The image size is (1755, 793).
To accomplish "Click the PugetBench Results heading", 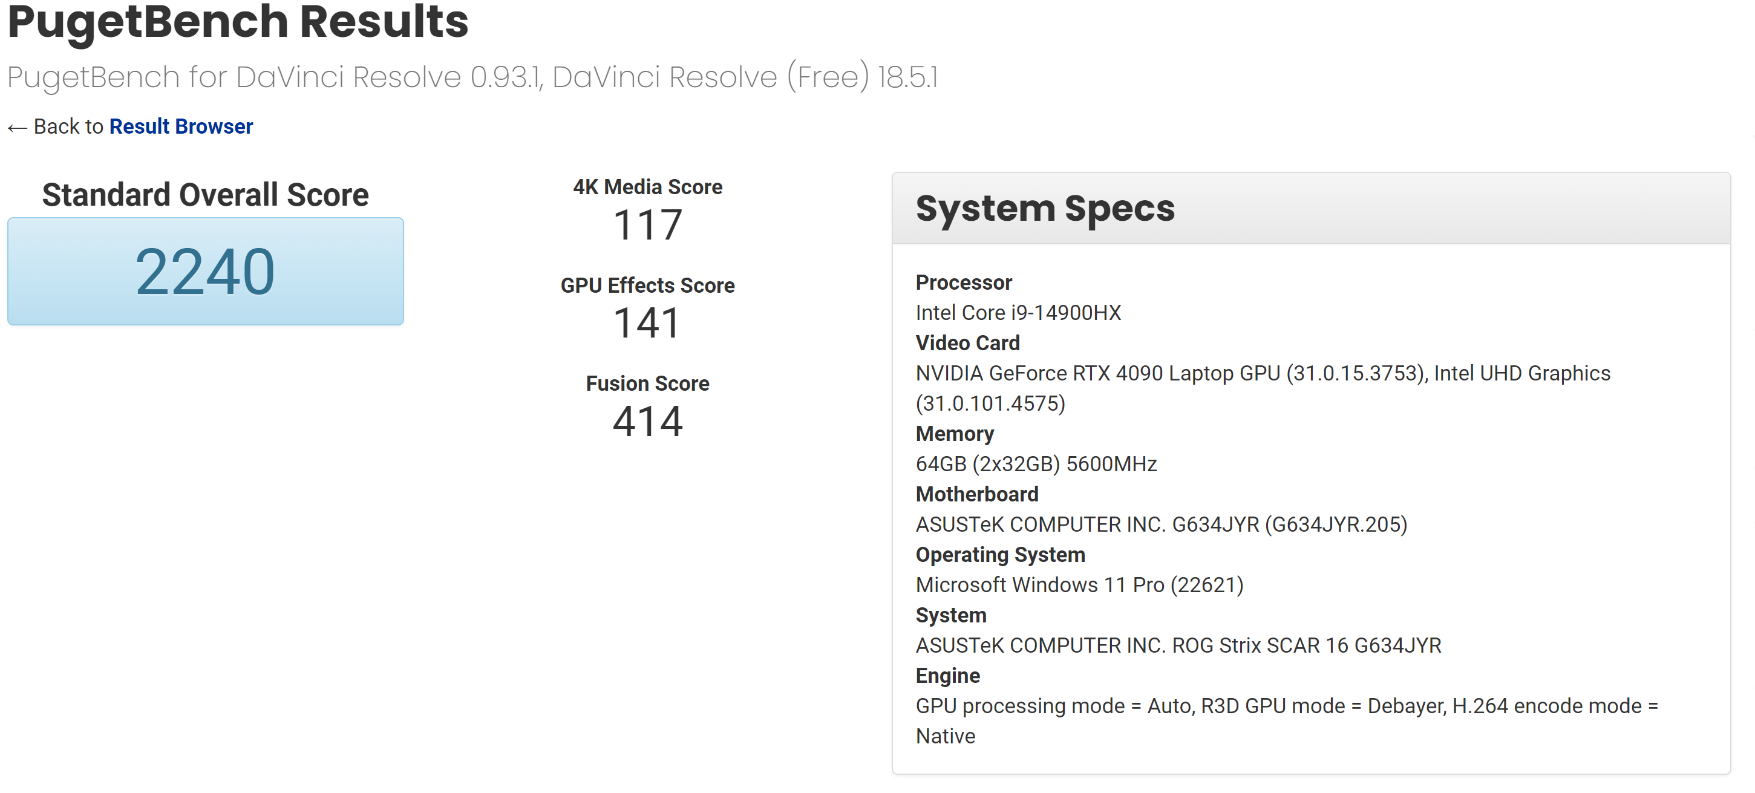I will click(x=238, y=22).
